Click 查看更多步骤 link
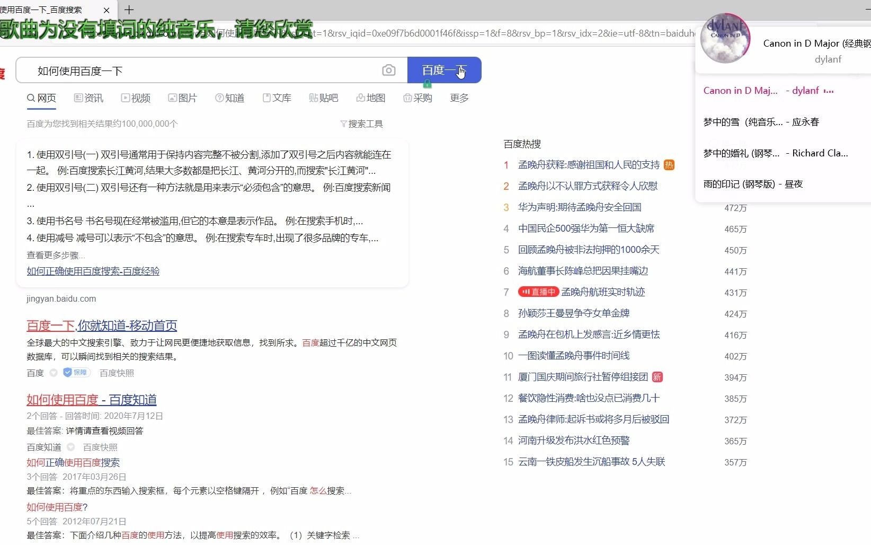 pos(55,255)
